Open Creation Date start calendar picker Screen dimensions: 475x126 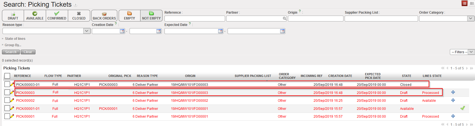coord(122,31)
